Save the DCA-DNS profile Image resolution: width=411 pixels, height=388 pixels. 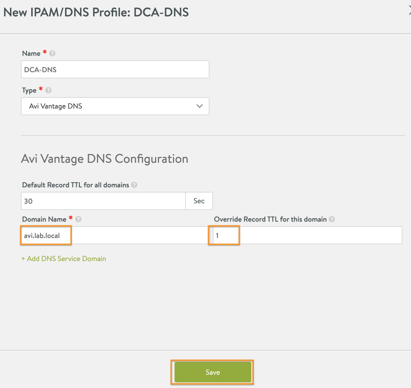coord(213,372)
